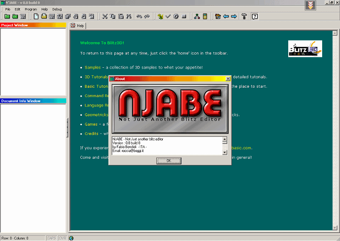
Task: Click the Cut scissors icon in toolbar
Action: 105,17
